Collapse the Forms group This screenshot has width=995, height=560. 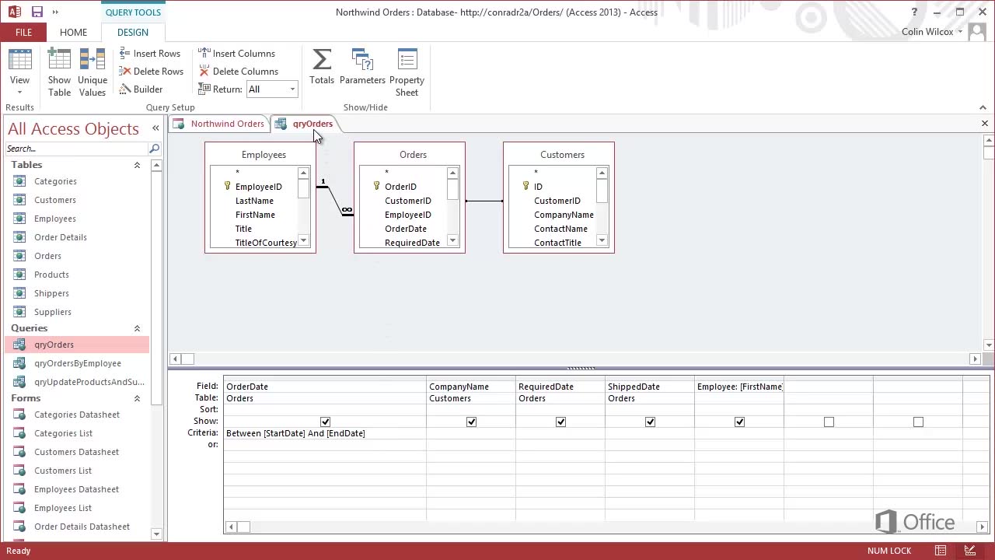(137, 398)
